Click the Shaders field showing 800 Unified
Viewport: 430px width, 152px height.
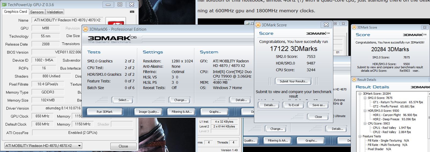coord(51,76)
